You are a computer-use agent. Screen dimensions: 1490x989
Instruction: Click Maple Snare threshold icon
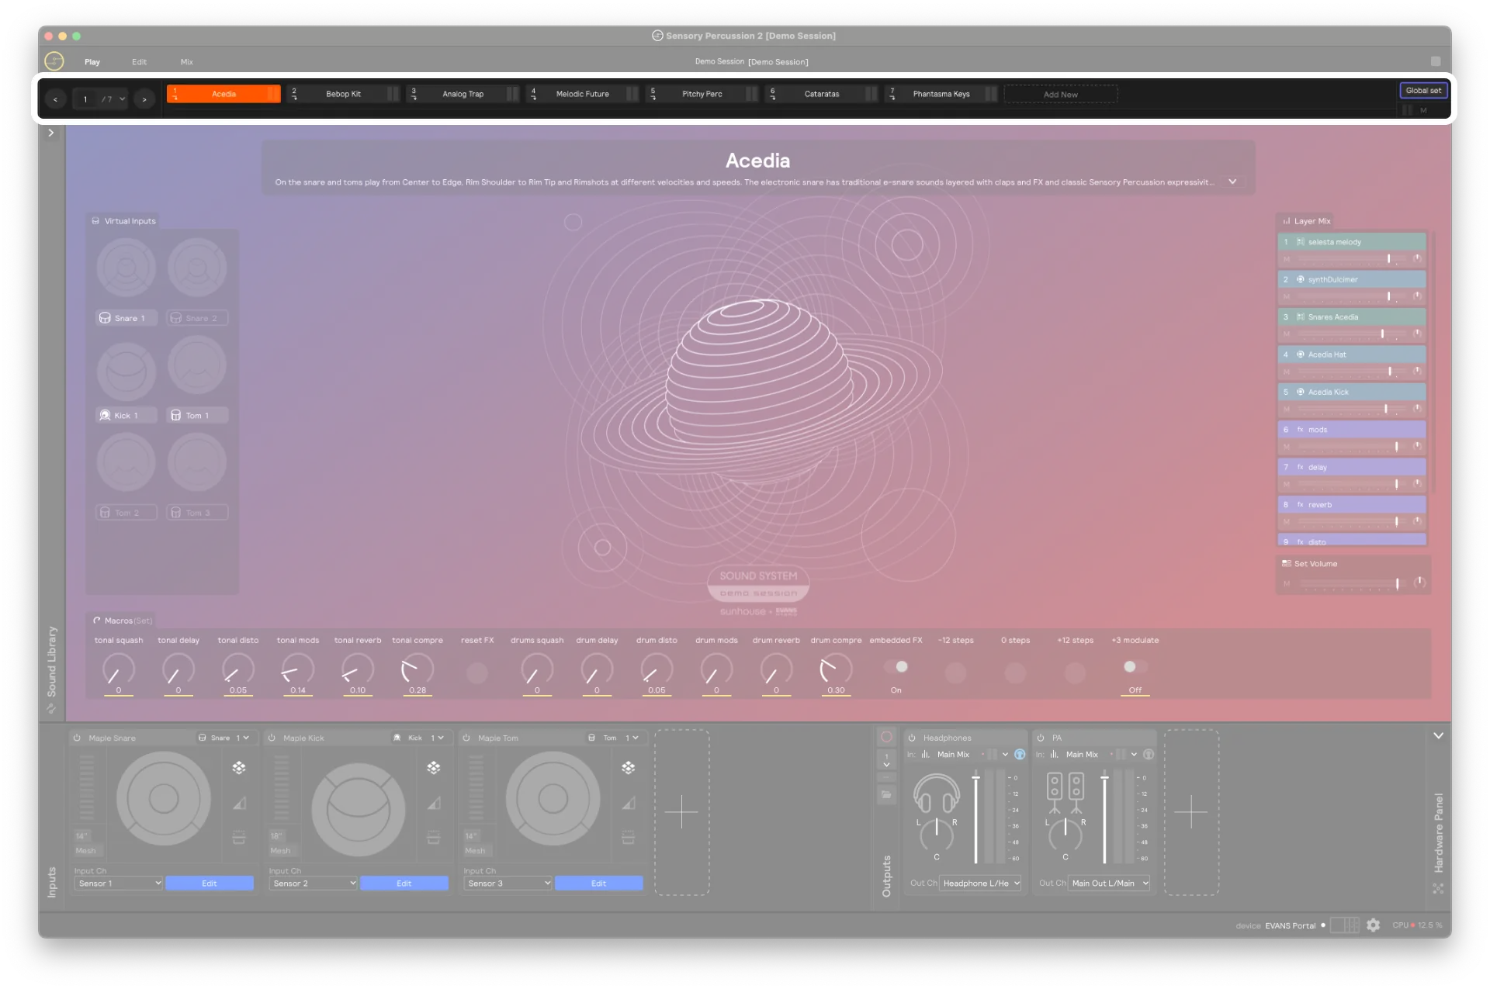tap(239, 838)
